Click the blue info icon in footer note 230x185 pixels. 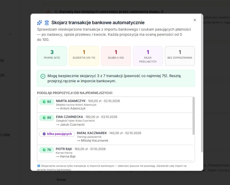(39, 166)
